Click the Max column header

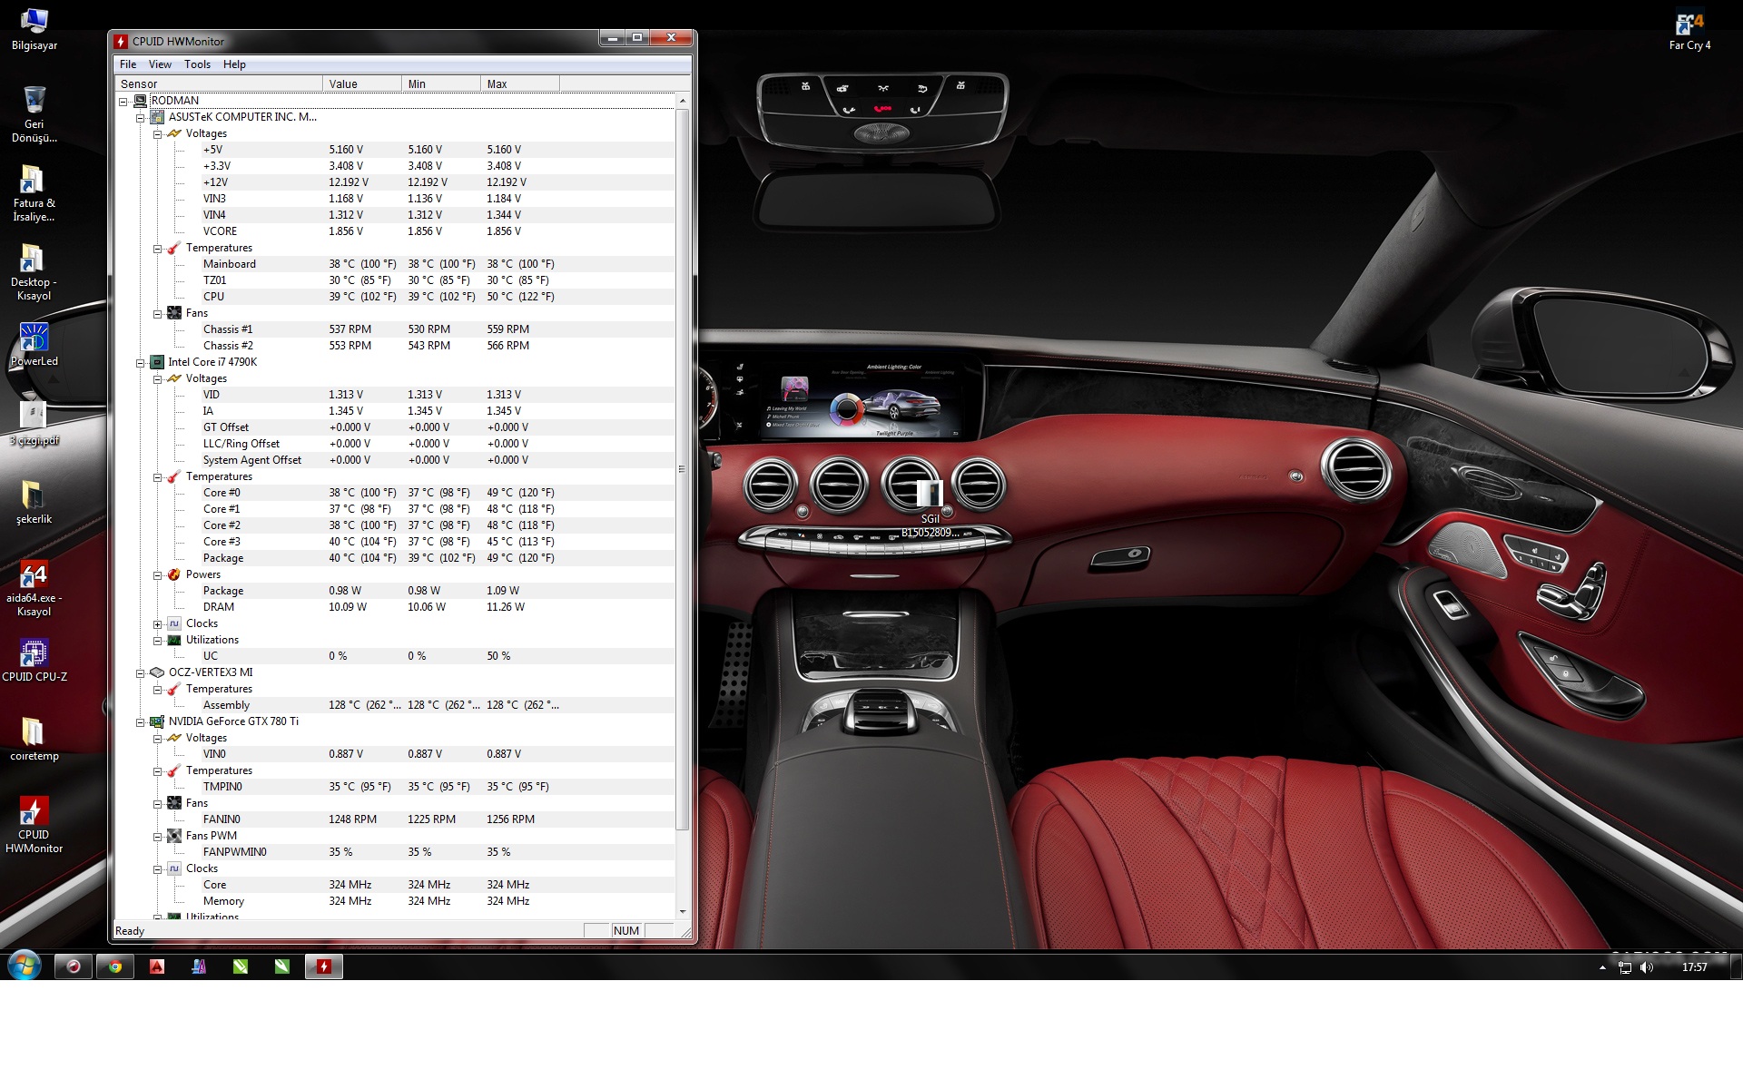(519, 83)
